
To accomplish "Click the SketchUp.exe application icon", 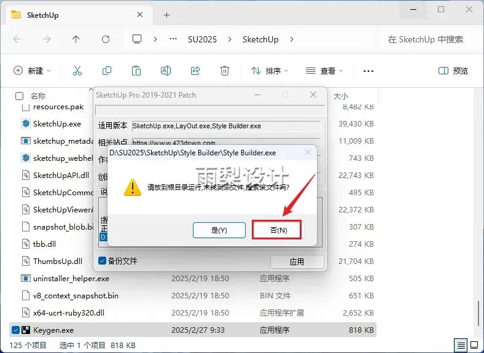I will [x=26, y=124].
